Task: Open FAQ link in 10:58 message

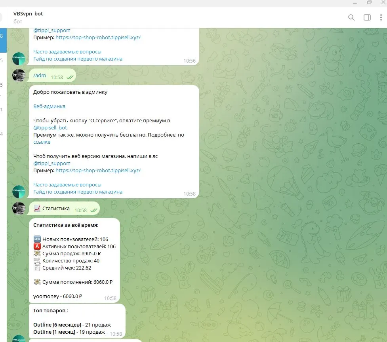Action: (67, 185)
